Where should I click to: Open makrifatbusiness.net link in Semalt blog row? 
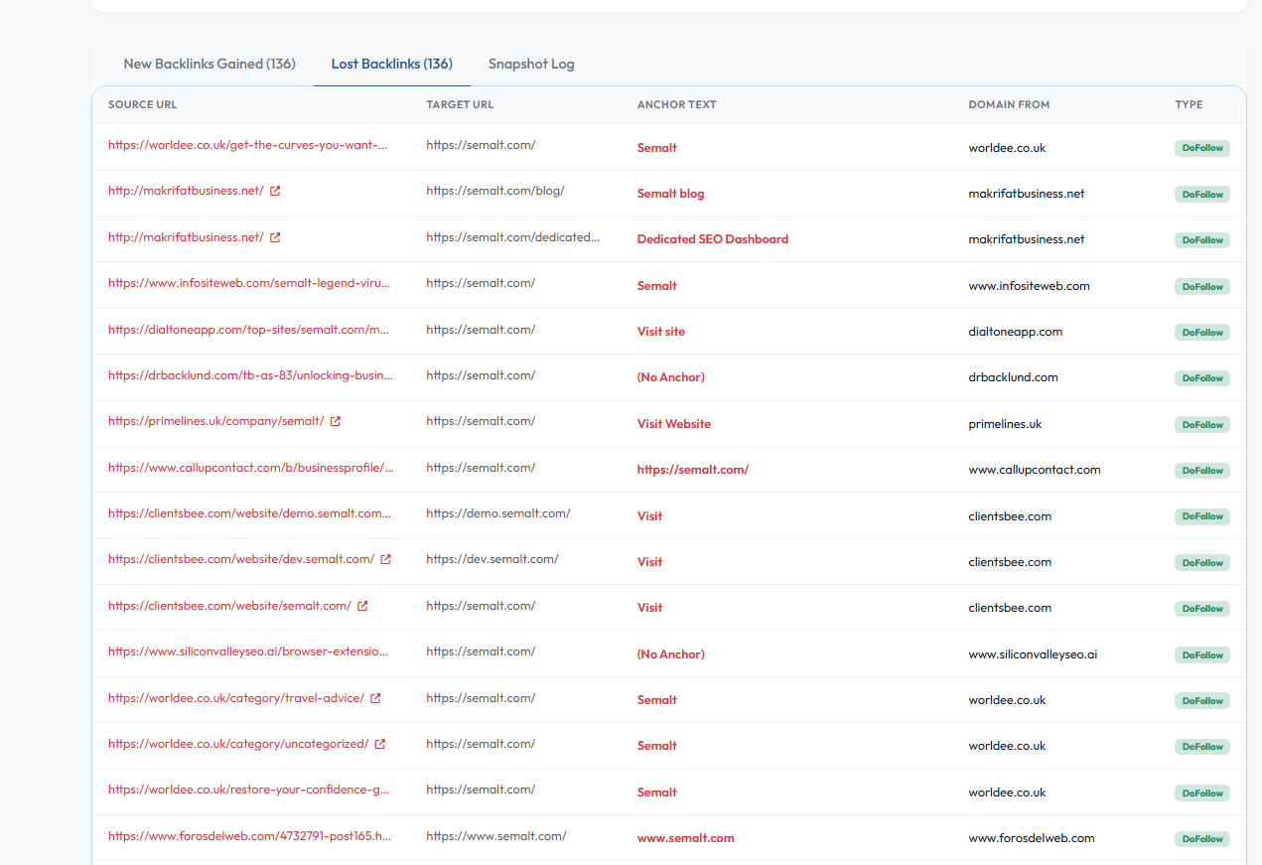click(x=186, y=191)
